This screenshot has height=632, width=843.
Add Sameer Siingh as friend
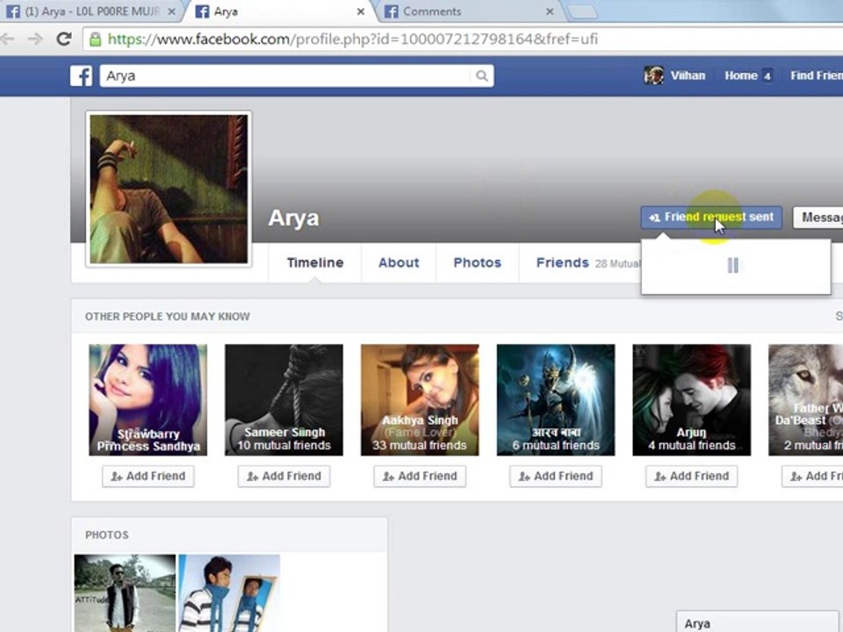pyautogui.click(x=284, y=476)
